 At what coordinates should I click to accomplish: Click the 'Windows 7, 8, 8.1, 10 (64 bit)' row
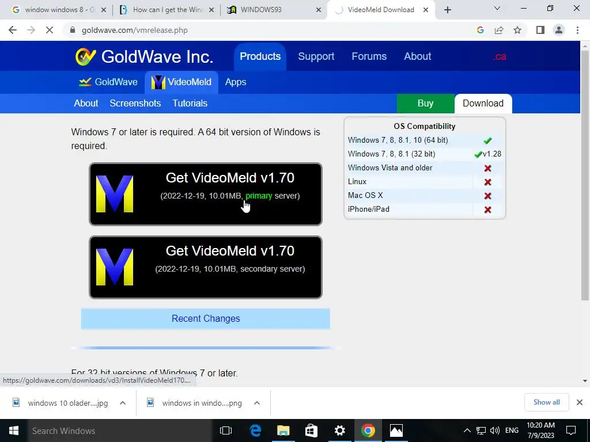click(425, 140)
